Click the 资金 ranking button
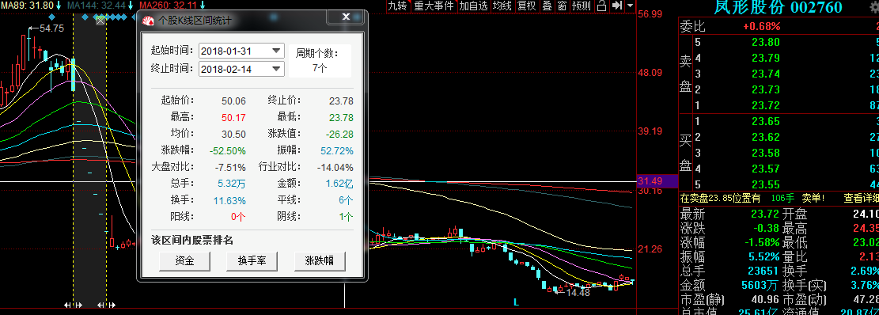Screen dimensions: 879x315 click(x=185, y=260)
